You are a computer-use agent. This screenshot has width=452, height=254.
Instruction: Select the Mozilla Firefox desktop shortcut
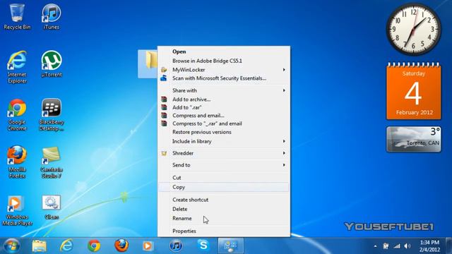[x=17, y=162]
